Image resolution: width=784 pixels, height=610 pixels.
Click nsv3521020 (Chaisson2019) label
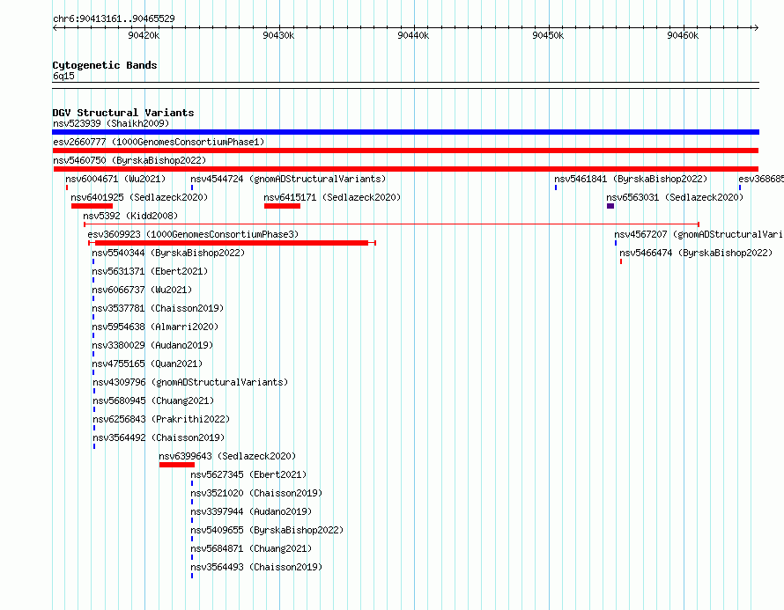pyautogui.click(x=256, y=493)
